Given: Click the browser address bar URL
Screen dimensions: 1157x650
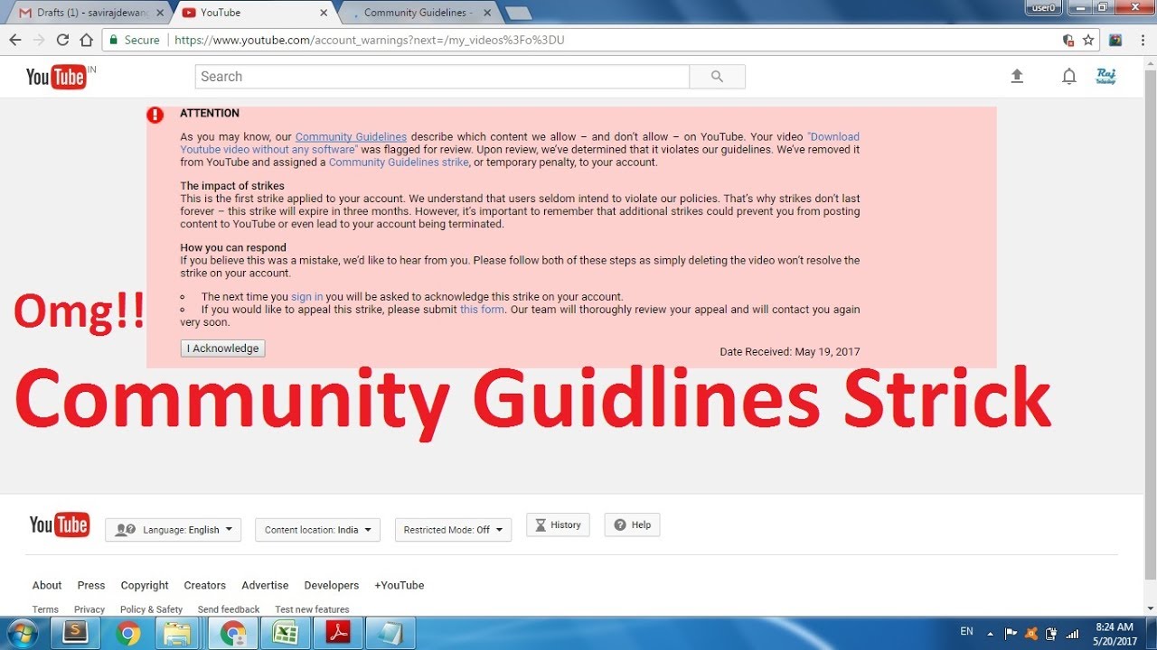Looking at the screenshot, I should pyautogui.click(x=370, y=40).
